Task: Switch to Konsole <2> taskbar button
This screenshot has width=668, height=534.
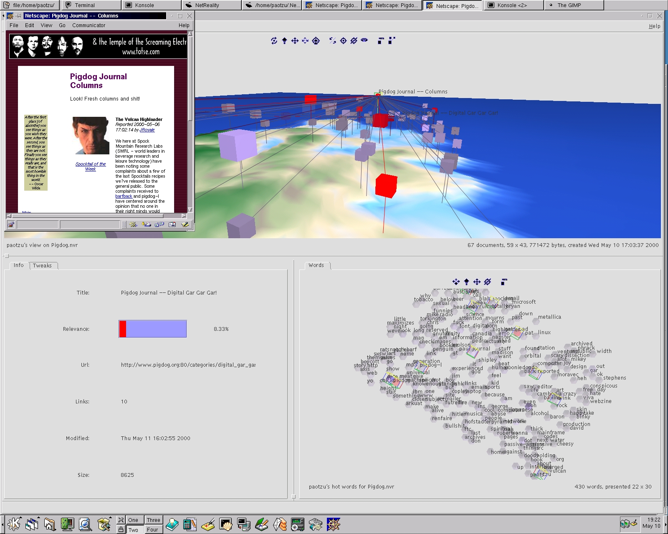Action: pyautogui.click(x=514, y=5)
